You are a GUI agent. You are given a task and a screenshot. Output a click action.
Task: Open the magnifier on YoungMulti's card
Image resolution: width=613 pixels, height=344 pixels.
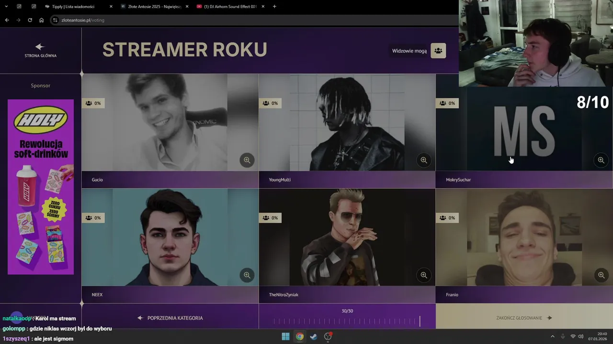[424, 160]
